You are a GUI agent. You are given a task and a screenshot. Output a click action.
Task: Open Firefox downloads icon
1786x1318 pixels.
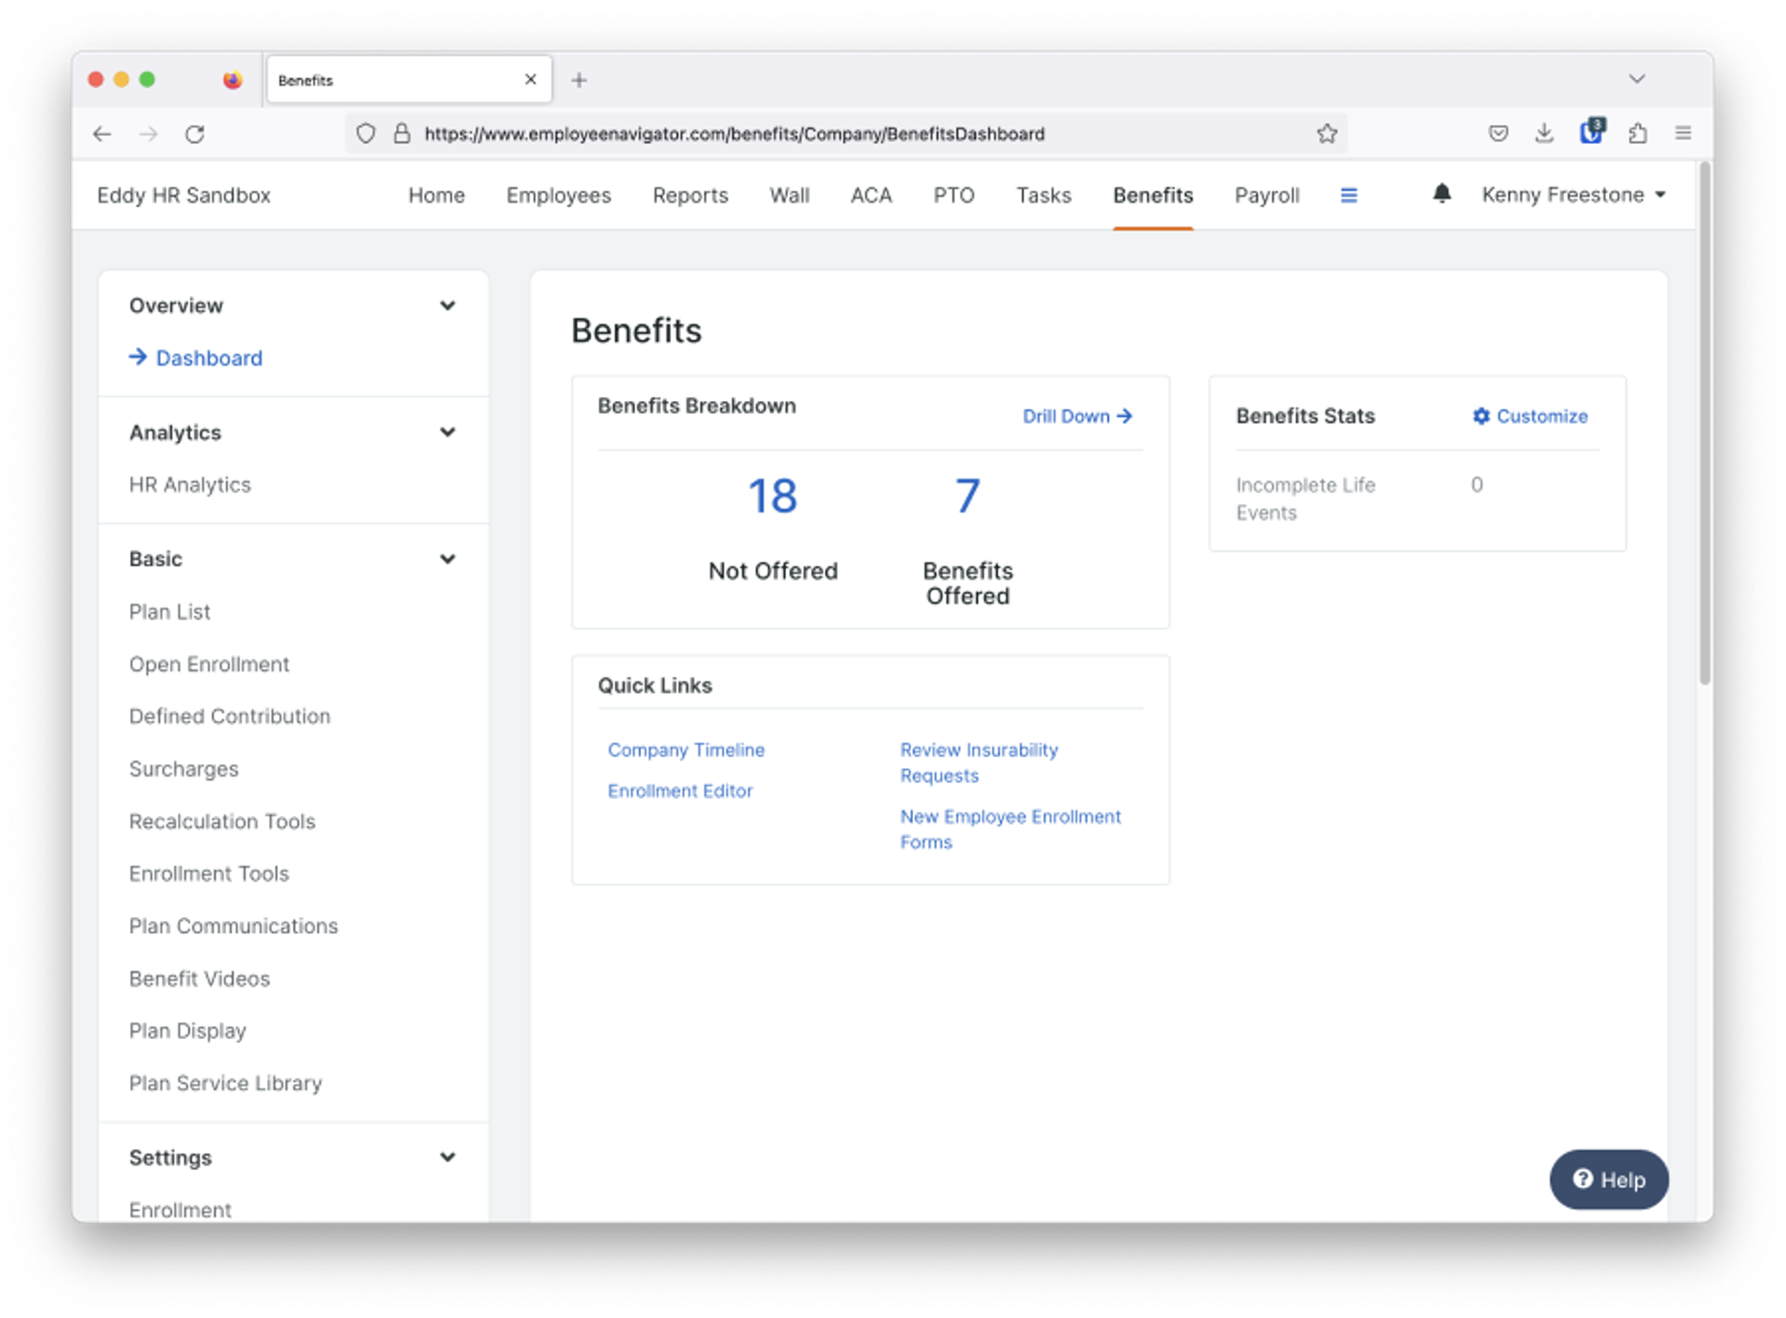(1544, 133)
